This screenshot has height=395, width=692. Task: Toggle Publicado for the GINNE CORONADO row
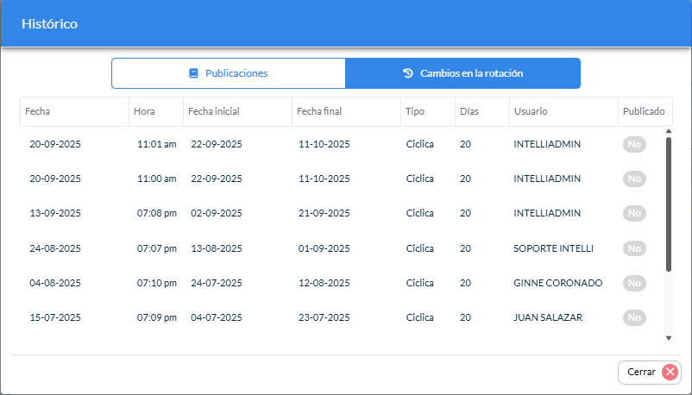pos(634,283)
